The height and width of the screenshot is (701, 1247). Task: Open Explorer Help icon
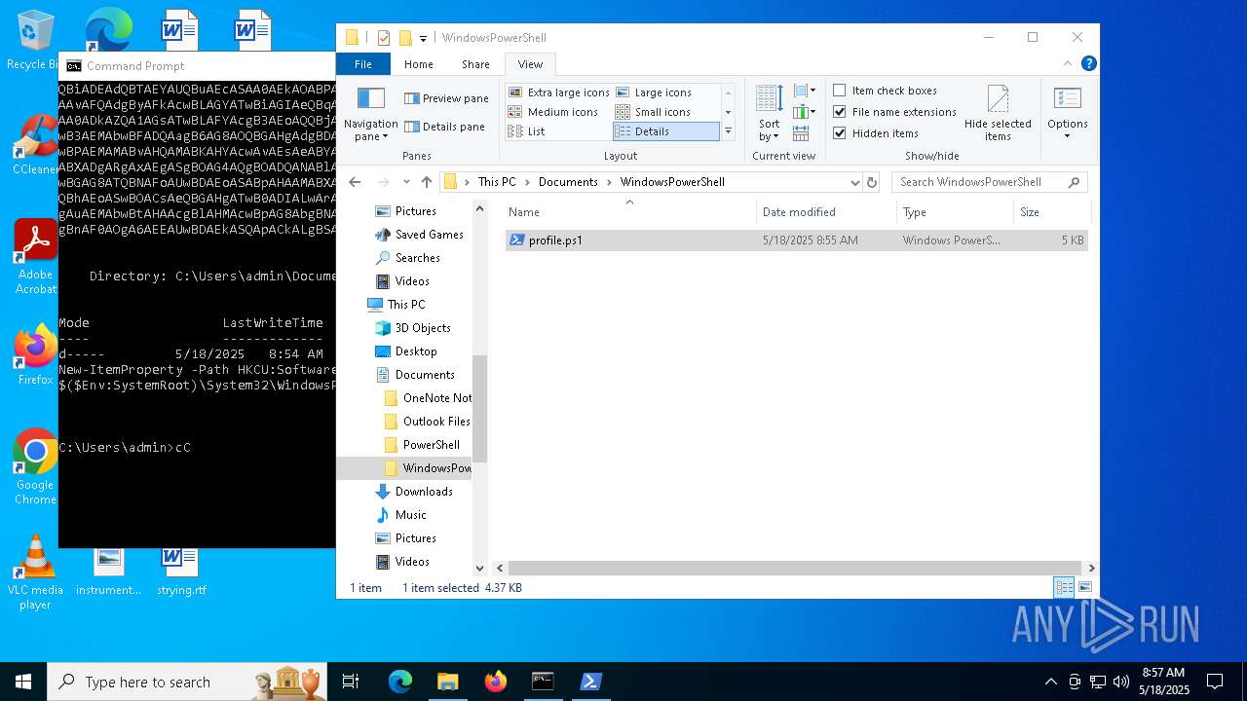(1089, 64)
